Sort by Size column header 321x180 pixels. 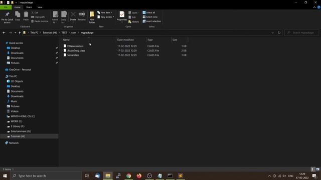point(180,40)
